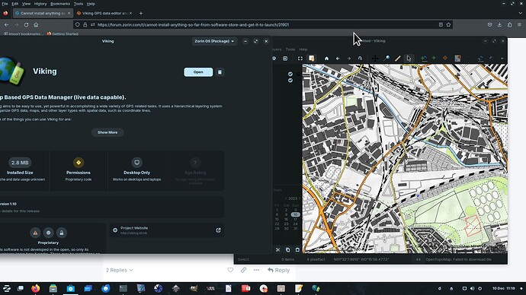Open Firefox downloads panel icon
This screenshot has width=526, height=295.
point(499,25)
